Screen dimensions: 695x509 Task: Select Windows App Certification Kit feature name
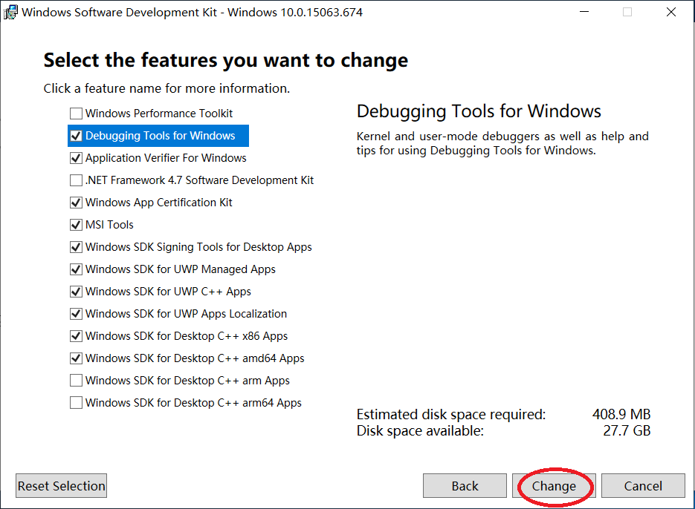158,203
